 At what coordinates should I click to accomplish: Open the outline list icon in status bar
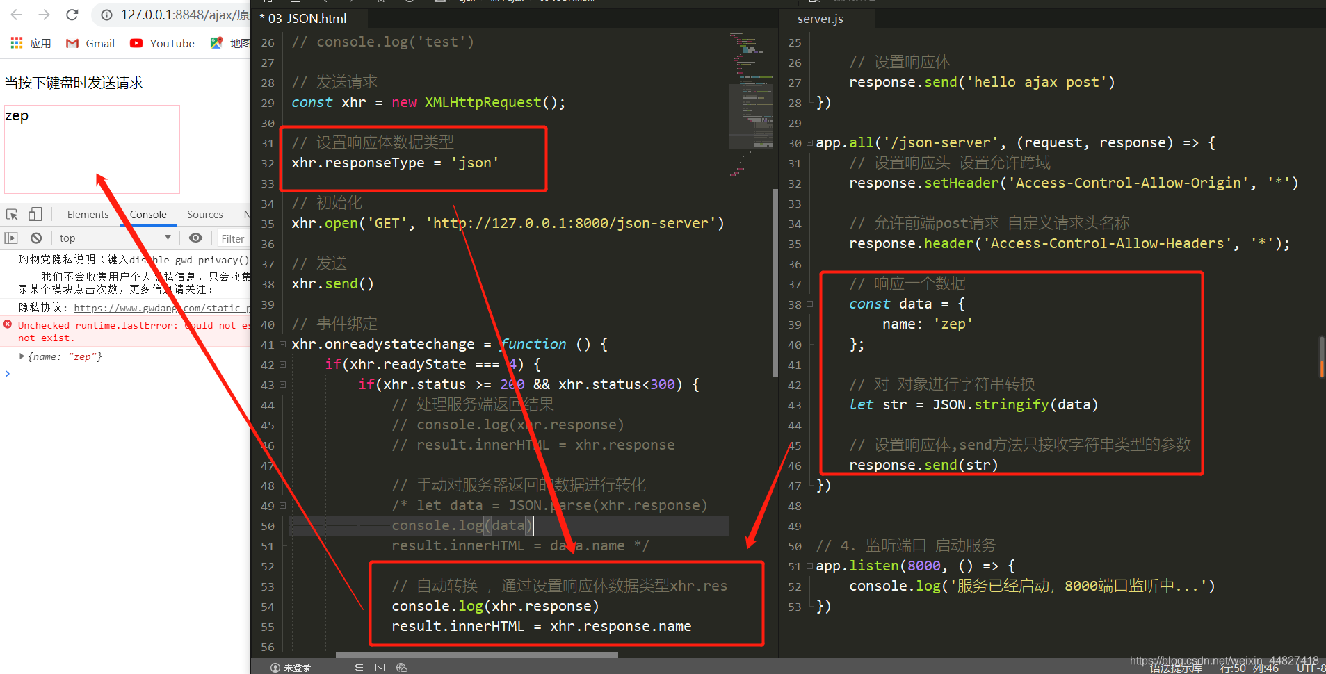(x=359, y=667)
